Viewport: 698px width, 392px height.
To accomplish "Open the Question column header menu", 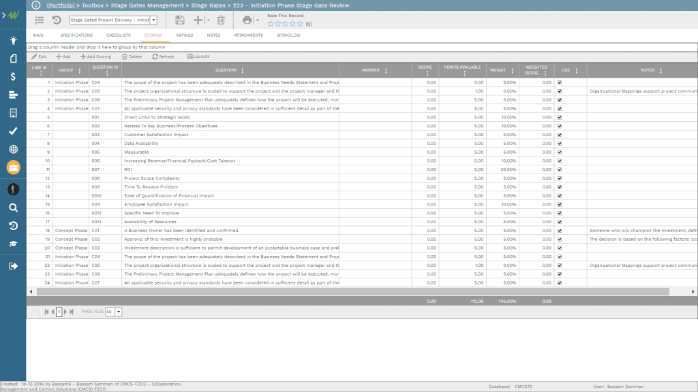I will [243, 70].
